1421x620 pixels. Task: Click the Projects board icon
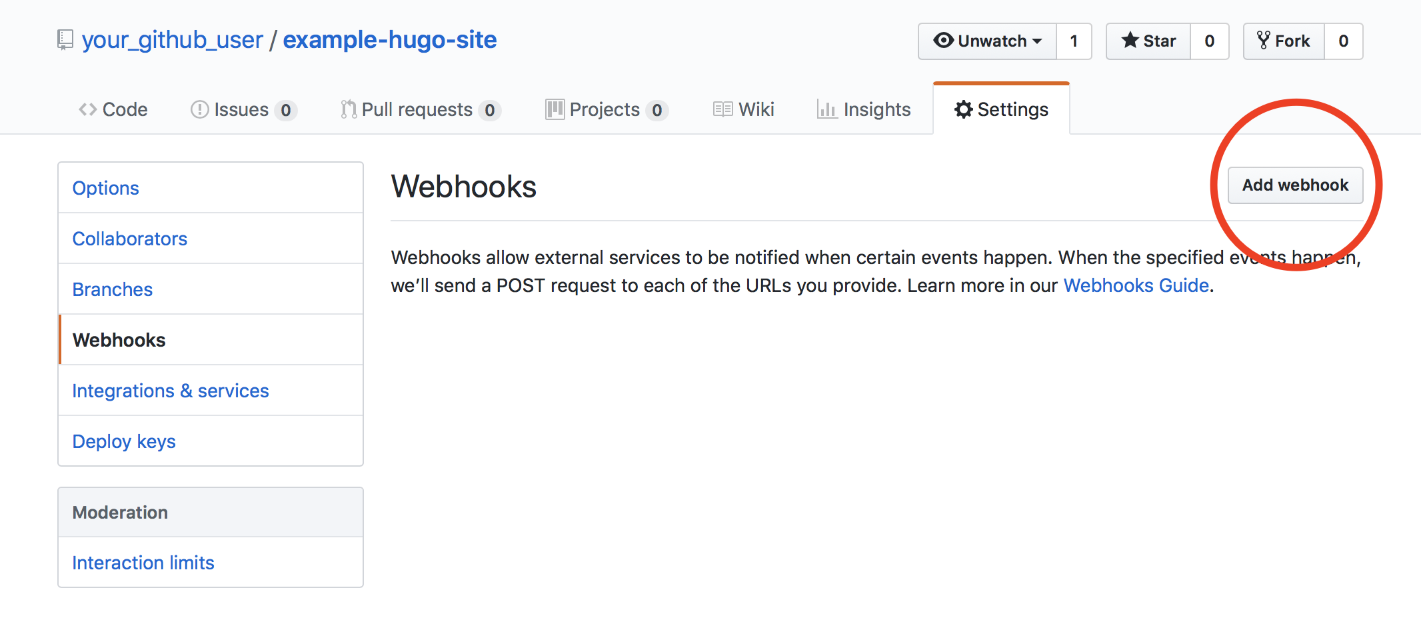coord(554,109)
